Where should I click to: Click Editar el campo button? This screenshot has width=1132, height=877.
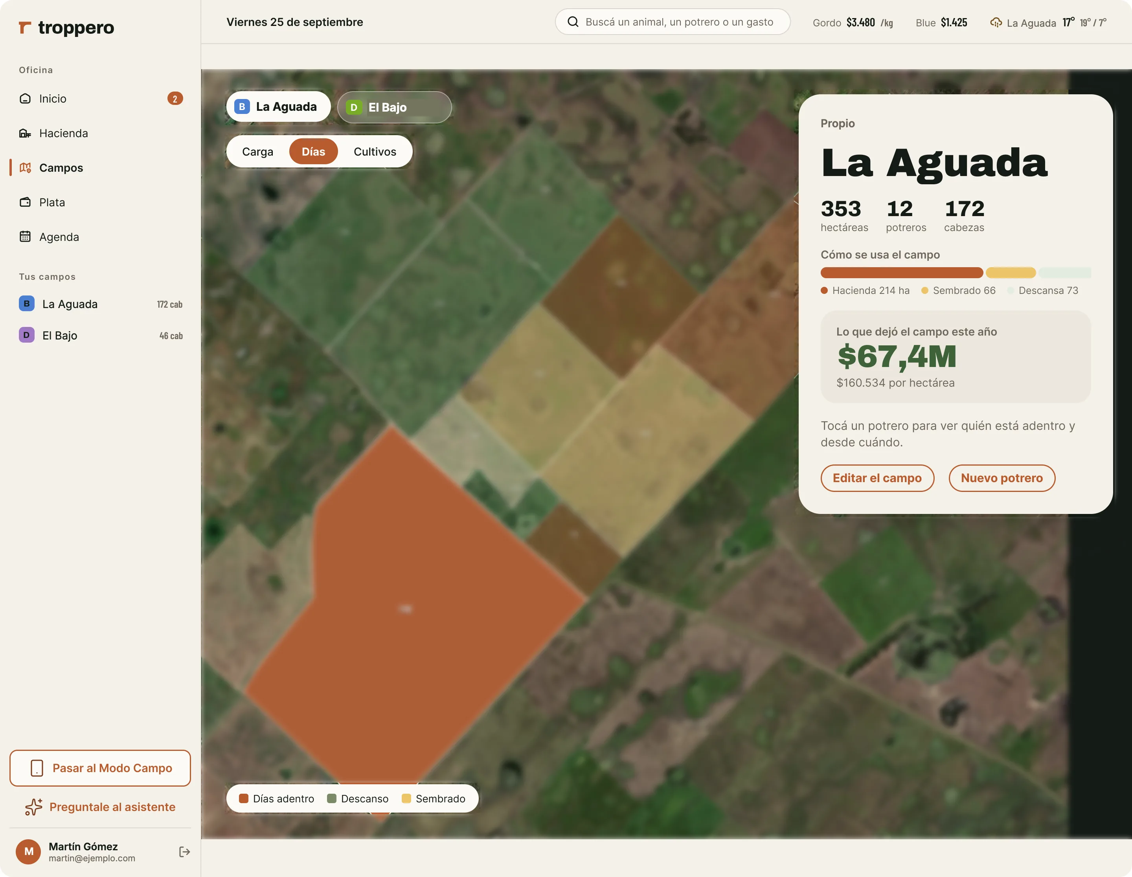coord(877,478)
